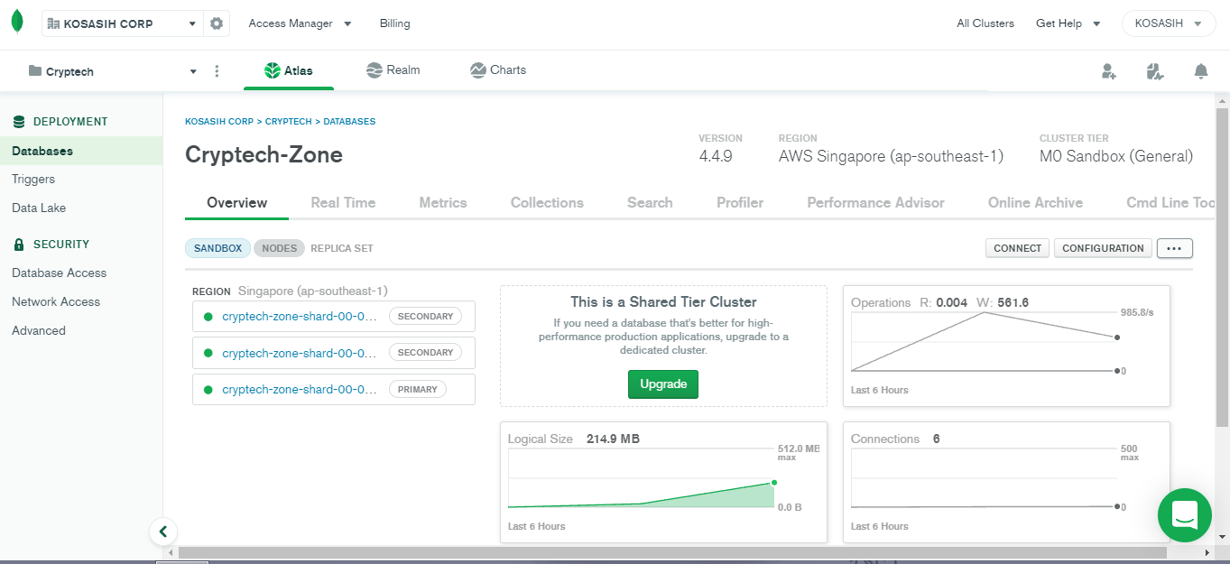The width and height of the screenshot is (1230, 564).
Task: Click the KOSASIH CORP breadcrumb link
Action: (x=219, y=121)
